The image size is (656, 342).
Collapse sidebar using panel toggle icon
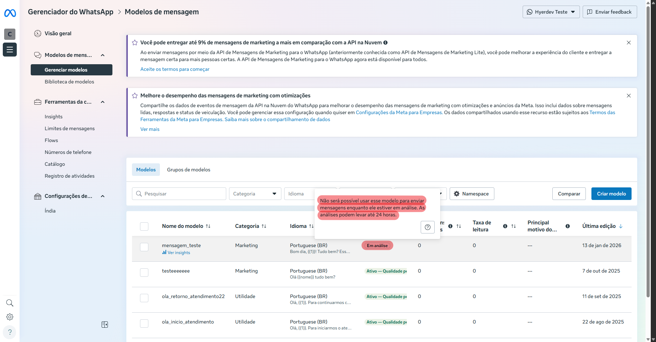(x=105, y=325)
